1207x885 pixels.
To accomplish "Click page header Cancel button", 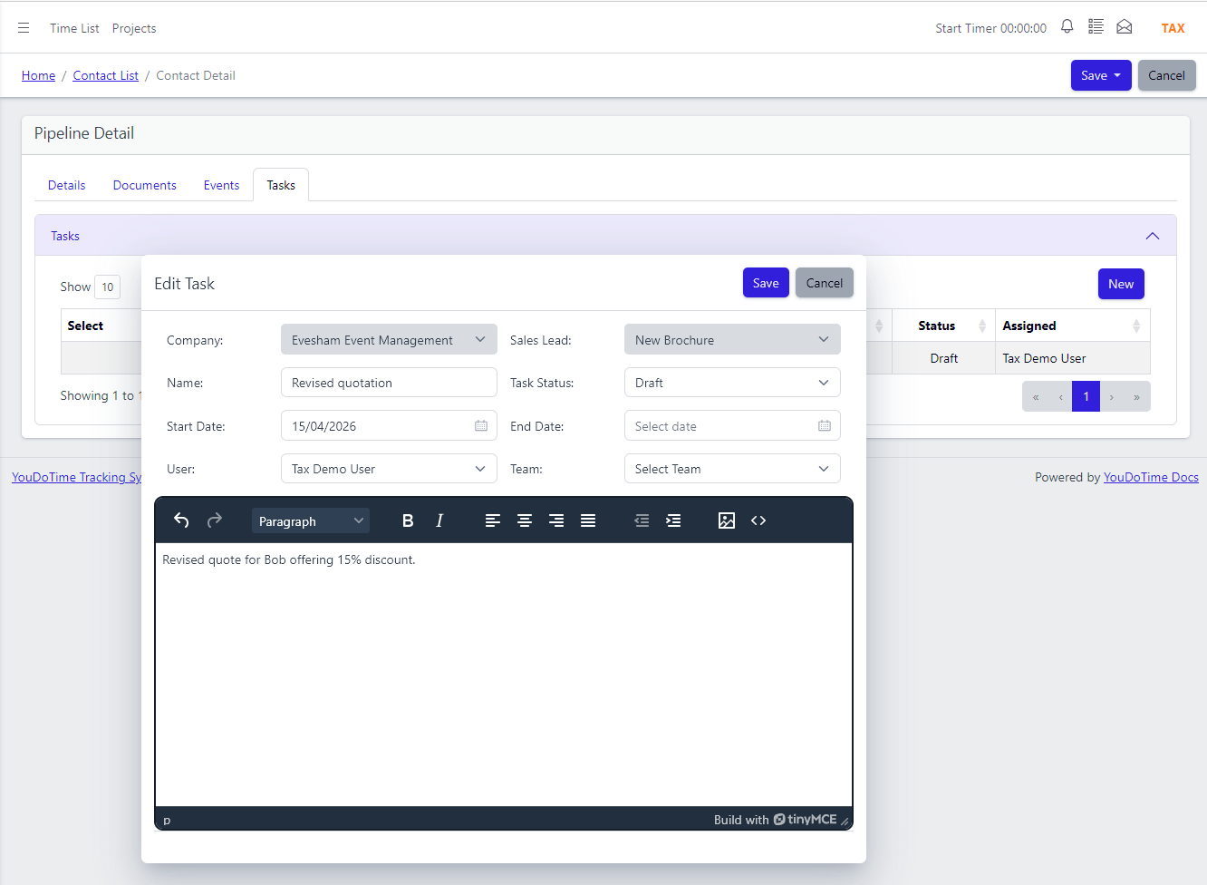I will pos(1166,75).
